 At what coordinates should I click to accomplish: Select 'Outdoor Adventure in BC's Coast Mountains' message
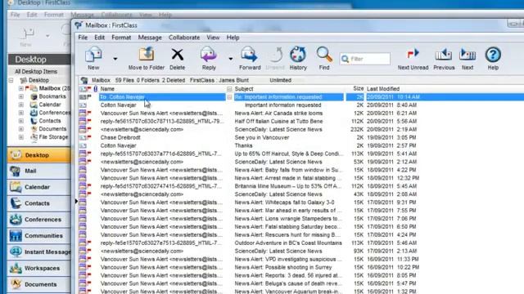point(288,243)
